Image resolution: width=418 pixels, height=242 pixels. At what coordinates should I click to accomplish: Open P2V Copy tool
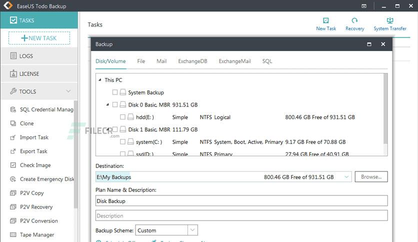coord(26,193)
